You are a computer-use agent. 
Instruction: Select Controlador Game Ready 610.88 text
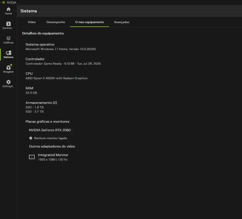coord(63,64)
